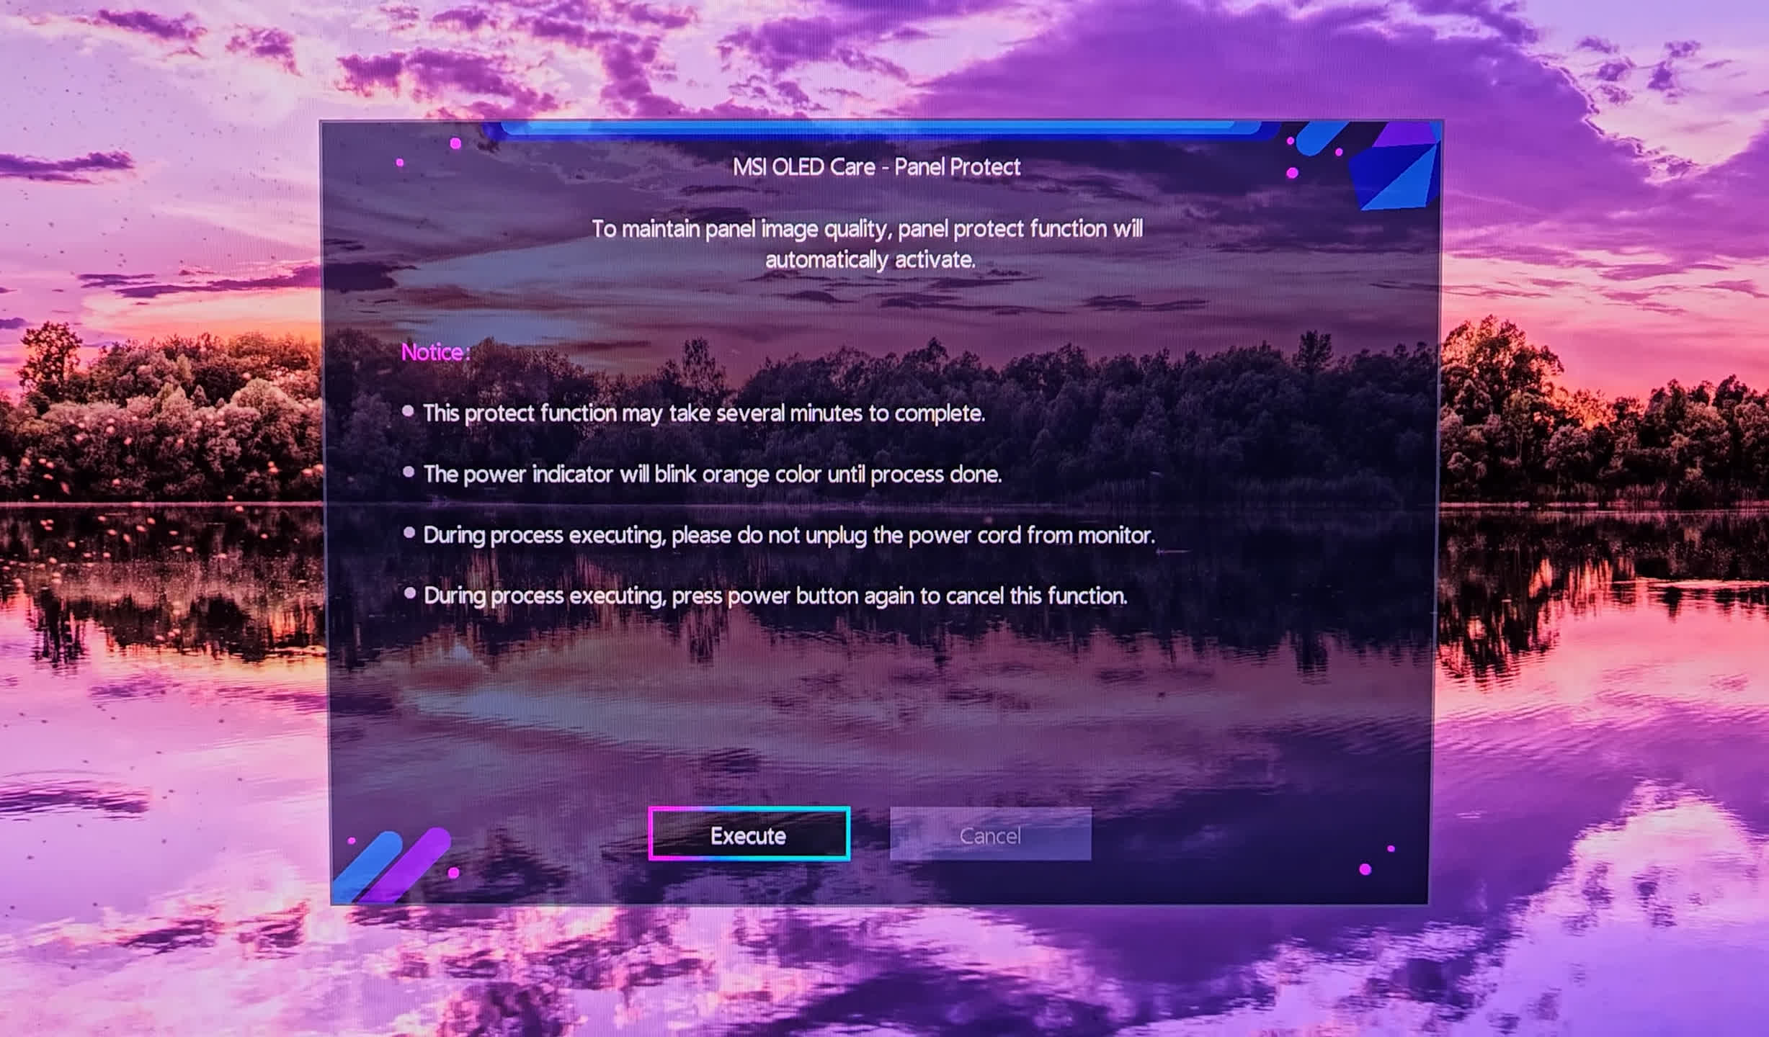Click the pink Notice label
Screen dimensions: 1769x1037
[435, 352]
